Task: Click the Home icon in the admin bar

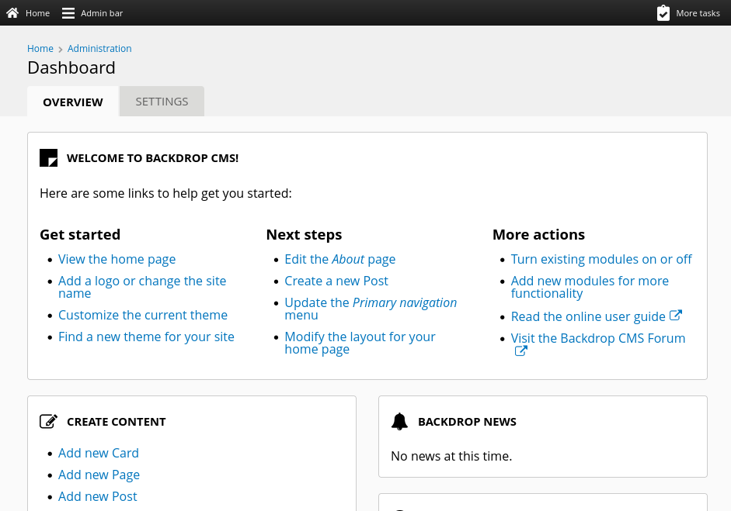Action: coord(12,12)
